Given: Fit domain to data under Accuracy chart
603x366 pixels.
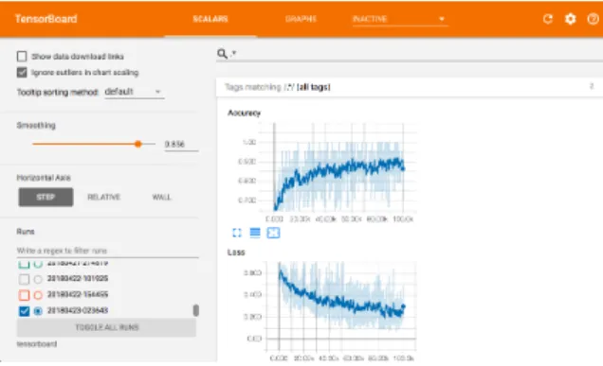Looking at the screenshot, I should pos(273,233).
